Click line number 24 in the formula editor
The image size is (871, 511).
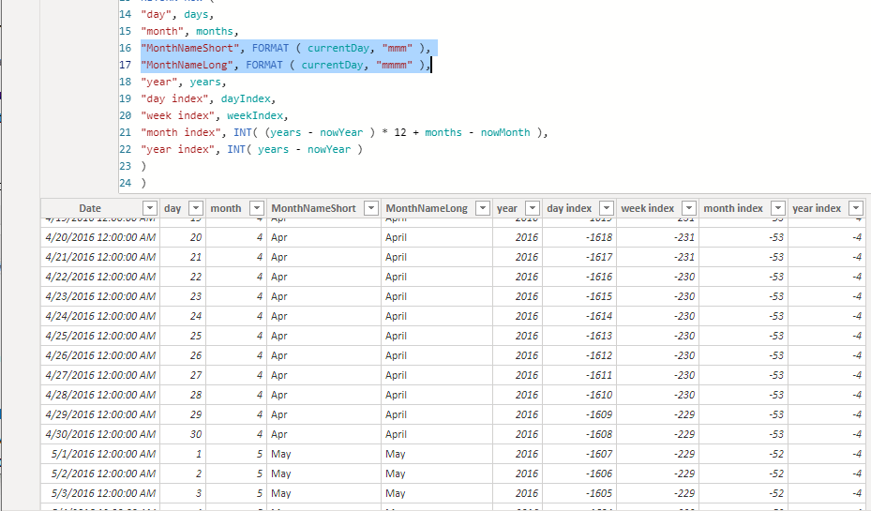125,183
